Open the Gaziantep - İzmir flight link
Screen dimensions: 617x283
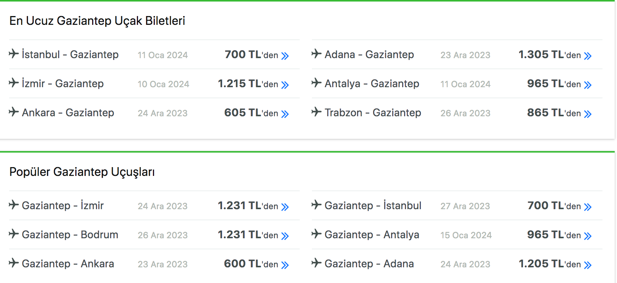click(x=63, y=205)
